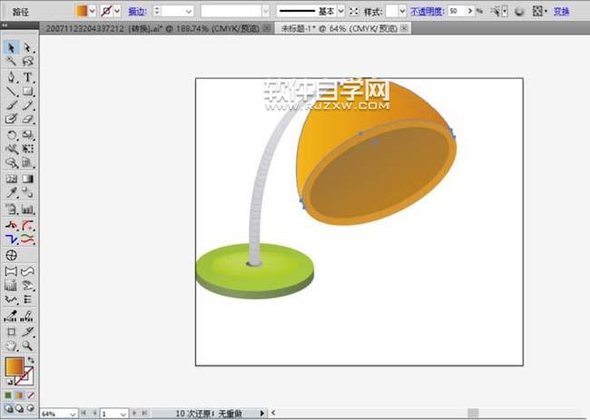The width and height of the screenshot is (590, 420).
Task: Select the Pen tool
Action: point(11,77)
